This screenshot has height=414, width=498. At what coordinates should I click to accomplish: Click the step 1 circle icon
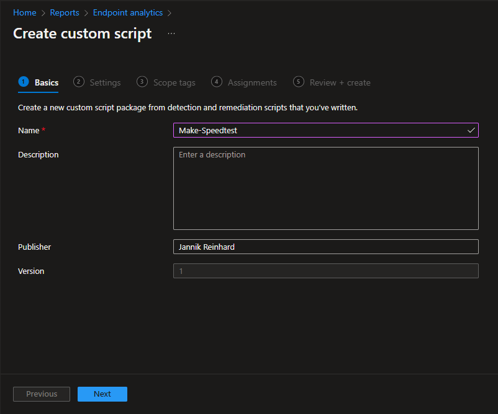24,82
